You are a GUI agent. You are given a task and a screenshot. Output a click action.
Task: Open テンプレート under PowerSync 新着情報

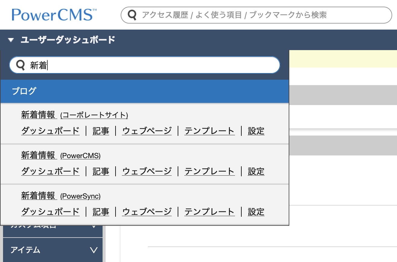click(x=210, y=212)
